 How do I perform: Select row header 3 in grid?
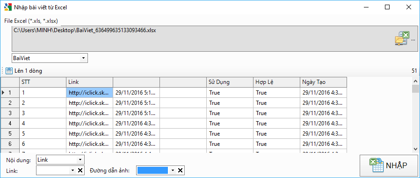click(10, 113)
